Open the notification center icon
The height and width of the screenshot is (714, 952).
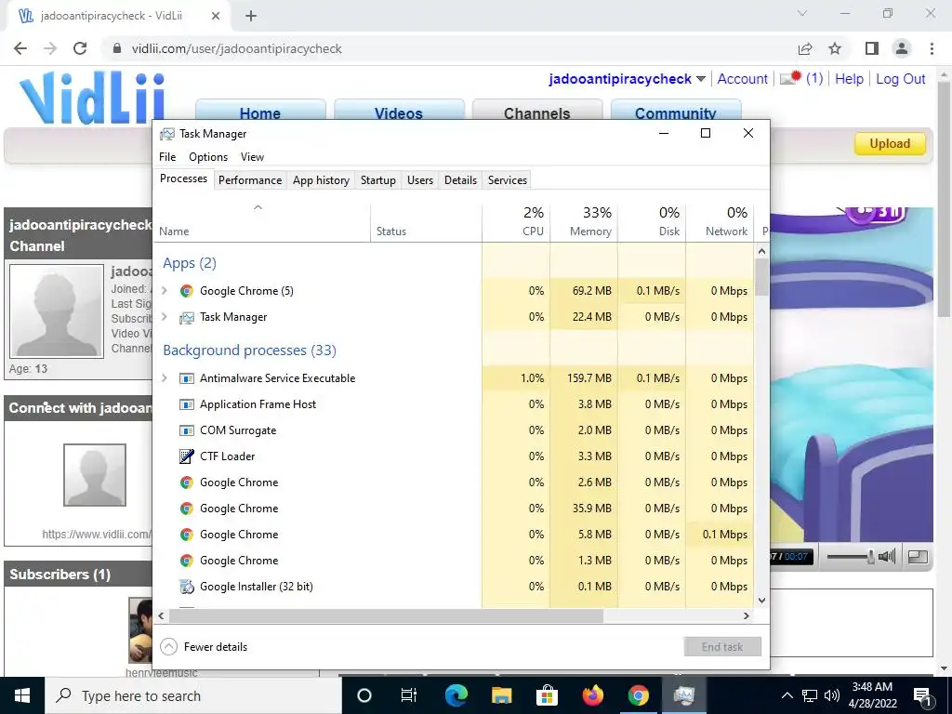pyautogui.click(x=923, y=695)
